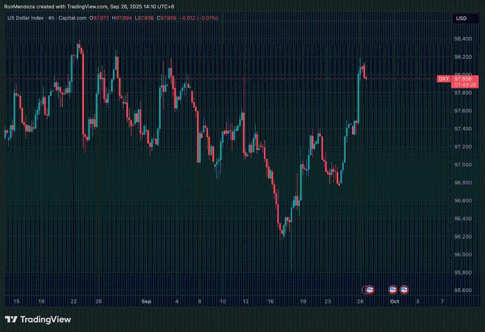Click the TradingView logo in the bottom left

(x=39, y=320)
